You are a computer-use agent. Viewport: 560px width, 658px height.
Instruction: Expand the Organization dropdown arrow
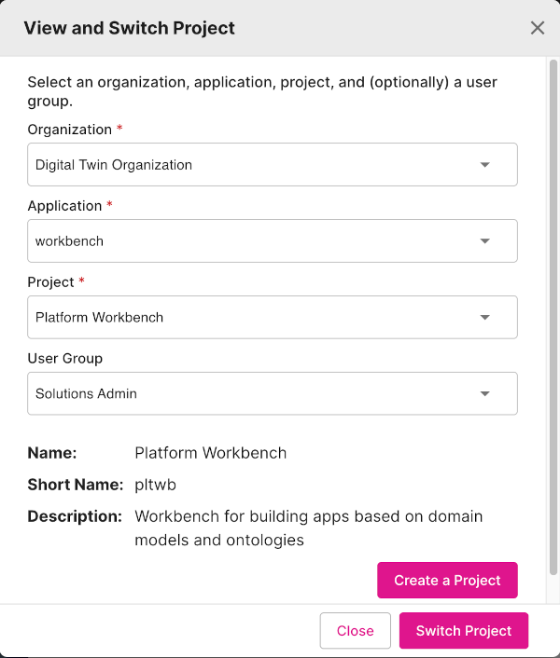[x=484, y=165]
